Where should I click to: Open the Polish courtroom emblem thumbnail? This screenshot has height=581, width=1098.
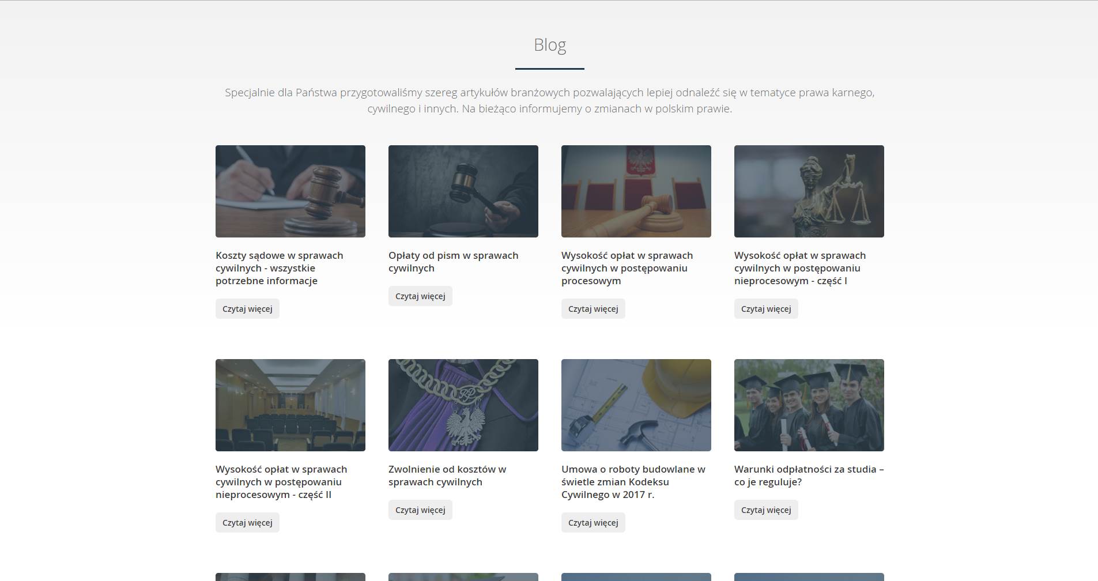[x=636, y=191]
